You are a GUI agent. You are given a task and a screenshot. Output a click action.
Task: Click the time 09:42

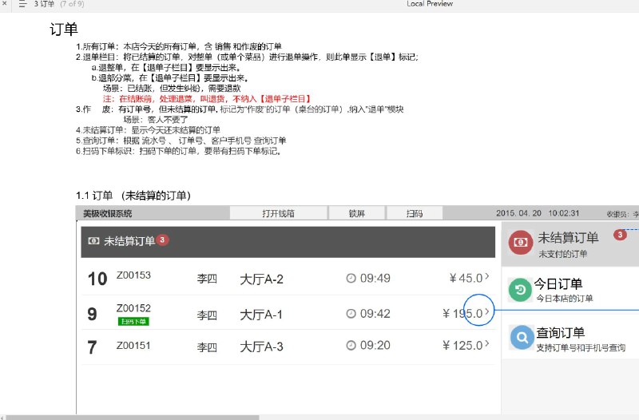coord(375,314)
